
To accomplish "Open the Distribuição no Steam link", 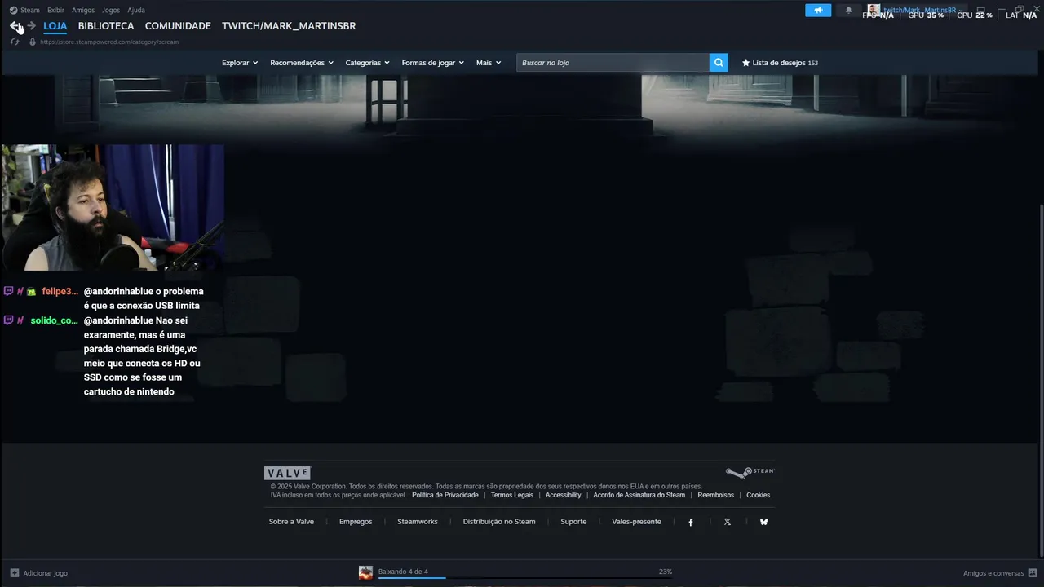I will (499, 522).
